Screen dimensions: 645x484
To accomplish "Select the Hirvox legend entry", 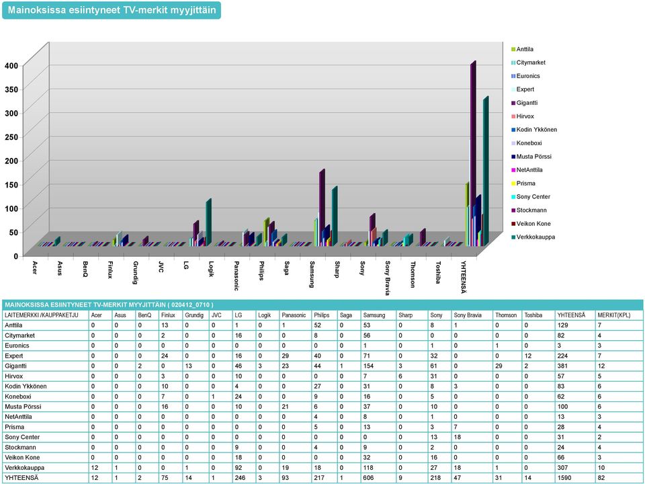I will pyautogui.click(x=523, y=116).
